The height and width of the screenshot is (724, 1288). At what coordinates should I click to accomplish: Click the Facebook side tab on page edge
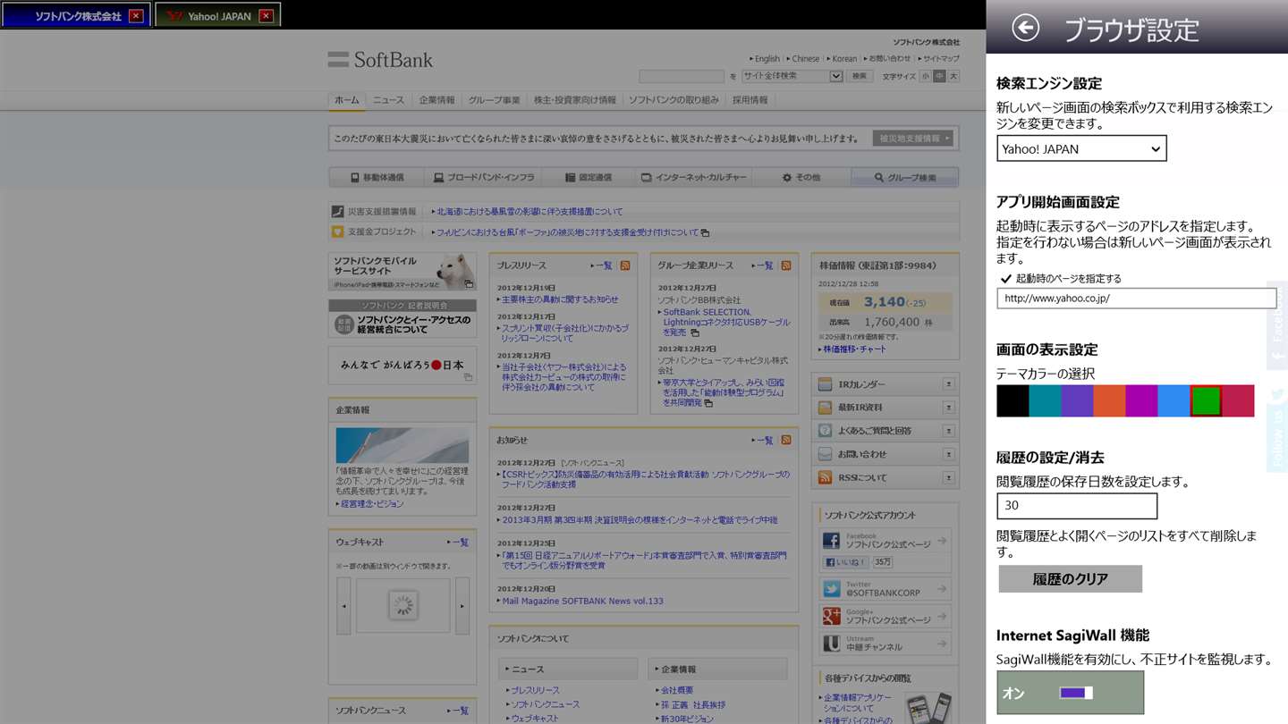[1277, 325]
